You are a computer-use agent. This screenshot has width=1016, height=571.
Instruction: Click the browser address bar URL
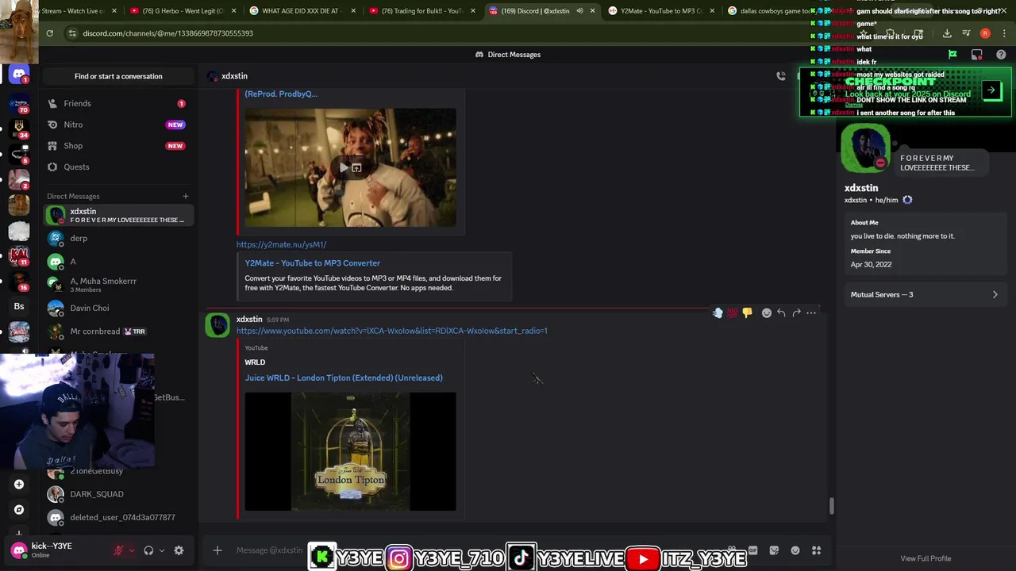[x=167, y=33]
